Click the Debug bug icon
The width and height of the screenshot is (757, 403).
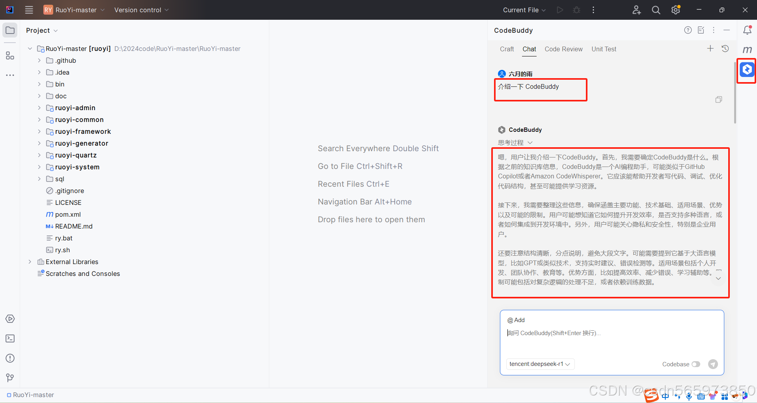point(577,10)
